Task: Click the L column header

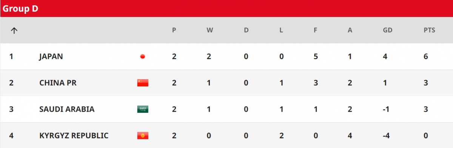Action: tap(281, 31)
